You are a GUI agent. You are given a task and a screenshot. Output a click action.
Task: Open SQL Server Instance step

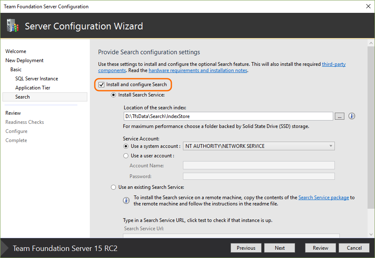[x=36, y=79]
